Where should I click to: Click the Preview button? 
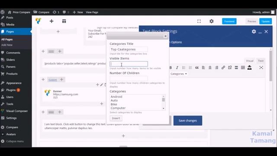(x=252, y=21)
